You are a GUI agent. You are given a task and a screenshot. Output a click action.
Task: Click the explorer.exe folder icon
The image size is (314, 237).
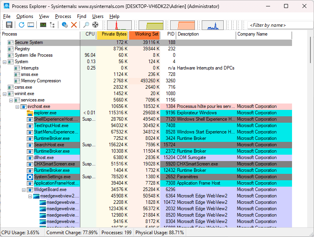30,113
